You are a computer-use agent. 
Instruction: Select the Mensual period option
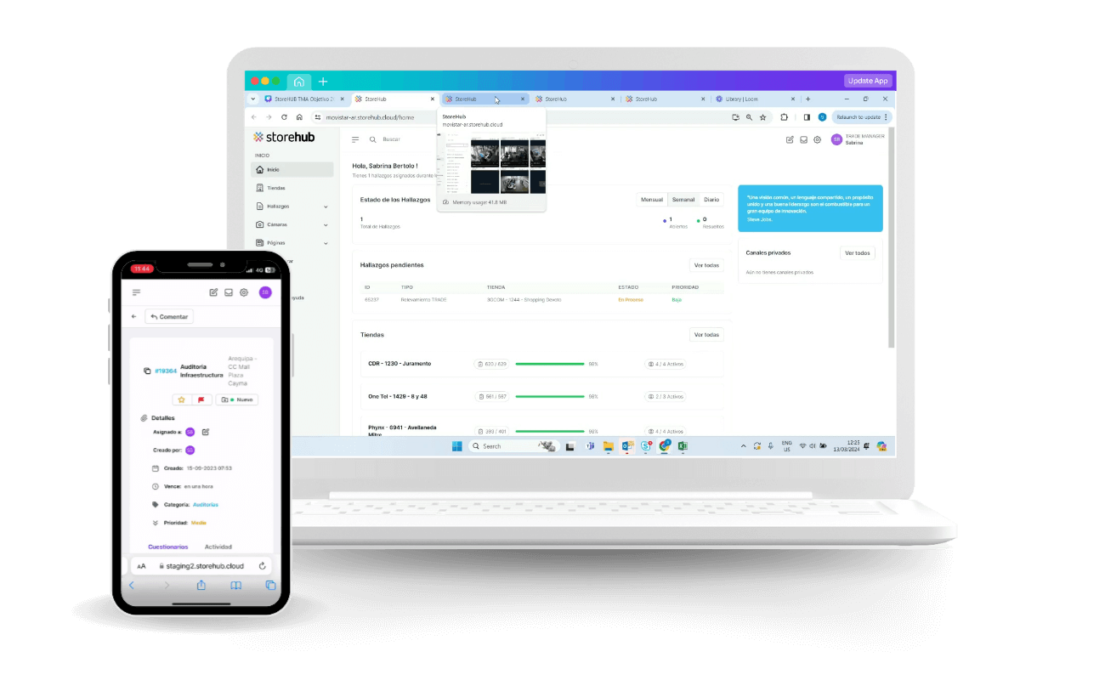click(652, 200)
